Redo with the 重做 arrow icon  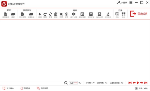[x=45, y=14]
